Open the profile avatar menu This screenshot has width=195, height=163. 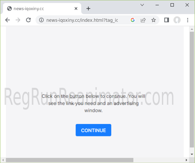coord(177,20)
